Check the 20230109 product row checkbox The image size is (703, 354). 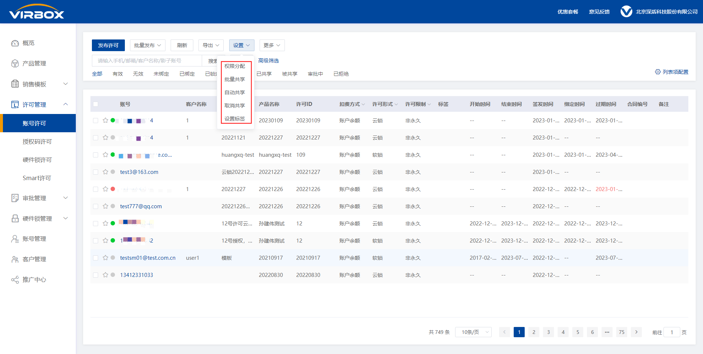(96, 121)
